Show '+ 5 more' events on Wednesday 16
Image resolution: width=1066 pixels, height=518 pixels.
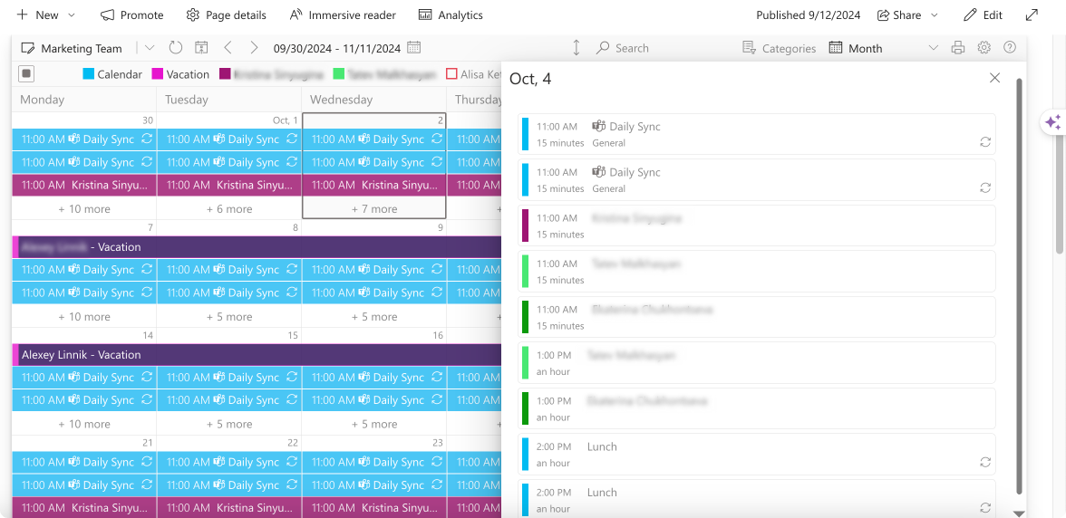(373, 425)
